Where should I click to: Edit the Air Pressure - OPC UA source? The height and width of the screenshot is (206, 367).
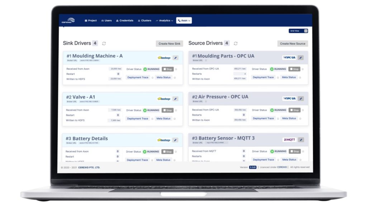301,99
